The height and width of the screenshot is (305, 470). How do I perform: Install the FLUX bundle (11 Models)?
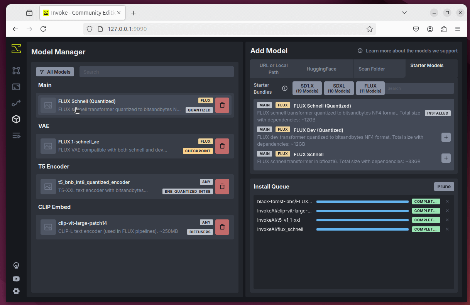(x=370, y=88)
